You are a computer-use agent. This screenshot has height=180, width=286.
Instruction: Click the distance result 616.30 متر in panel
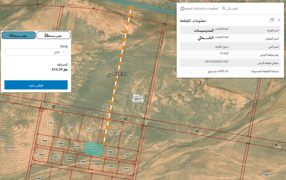[x=60, y=69]
